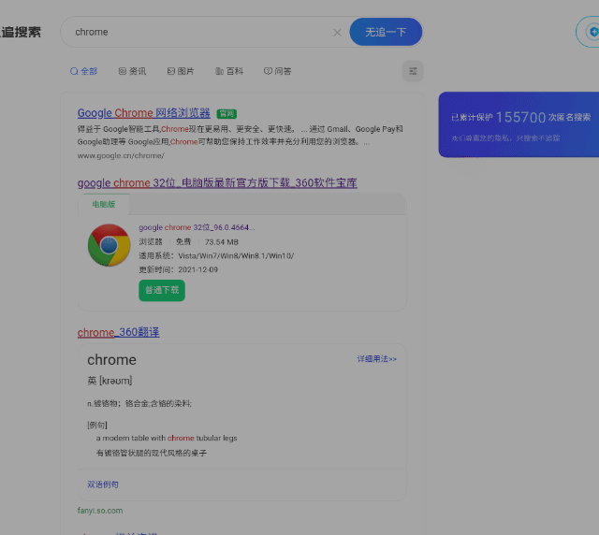The height and width of the screenshot is (535, 599).
Task: Click the green 官网 badge
Action: [x=226, y=113]
